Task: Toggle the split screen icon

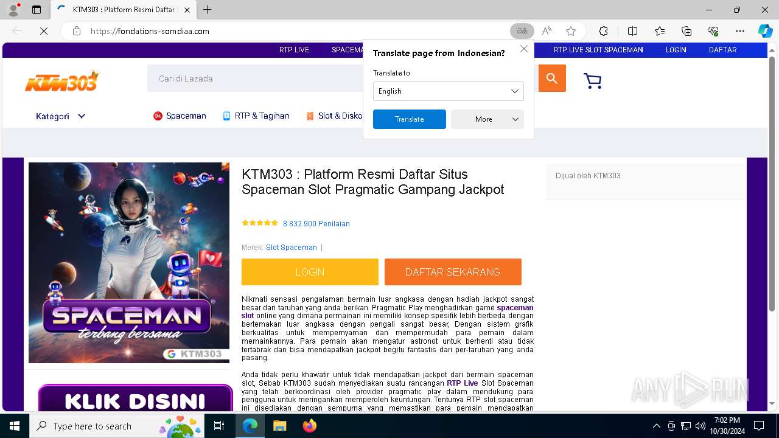Action: coord(632,31)
